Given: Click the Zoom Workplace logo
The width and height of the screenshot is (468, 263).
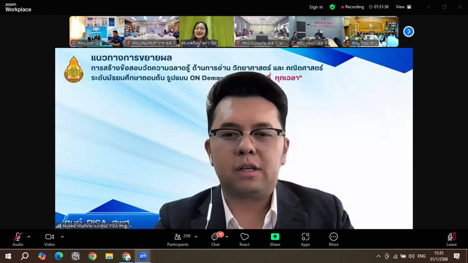Looking at the screenshot, I should click(x=18, y=7).
